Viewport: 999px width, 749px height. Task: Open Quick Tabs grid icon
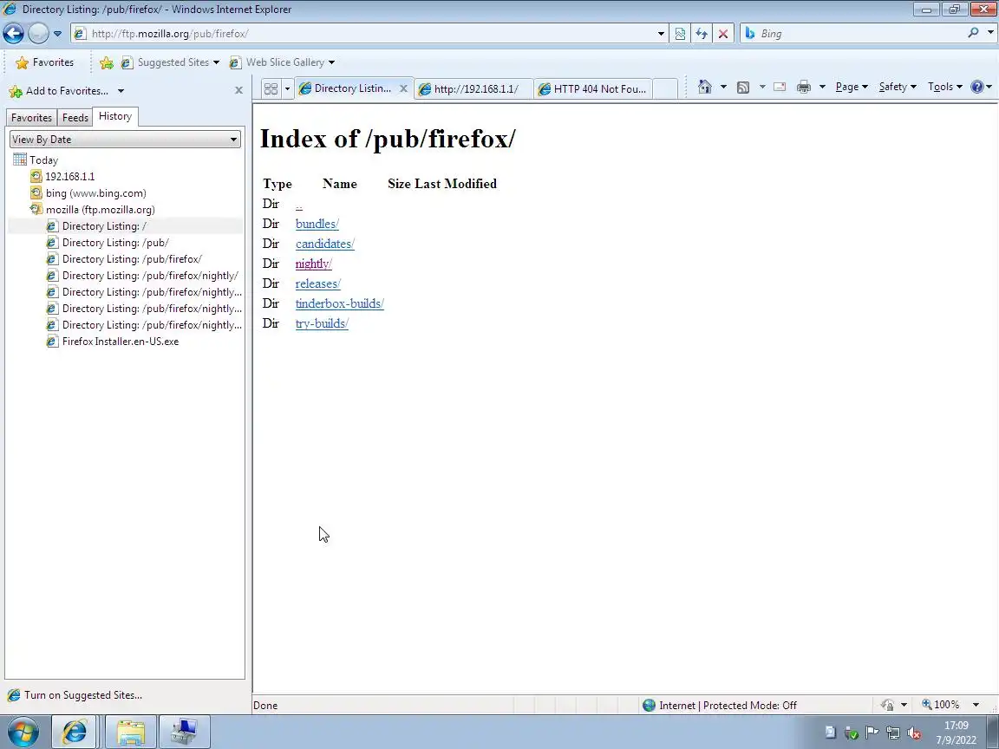(x=271, y=88)
